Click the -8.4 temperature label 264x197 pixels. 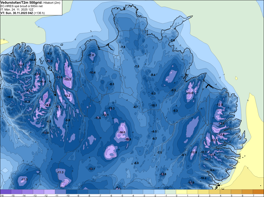pyautogui.click(x=153, y=75)
